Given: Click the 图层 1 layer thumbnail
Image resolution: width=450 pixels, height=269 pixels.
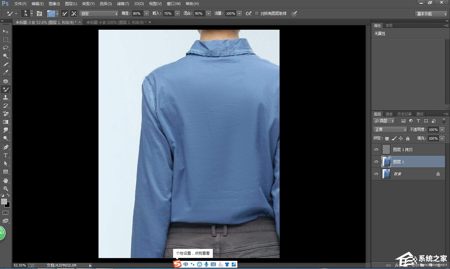Looking at the screenshot, I should pos(386,162).
